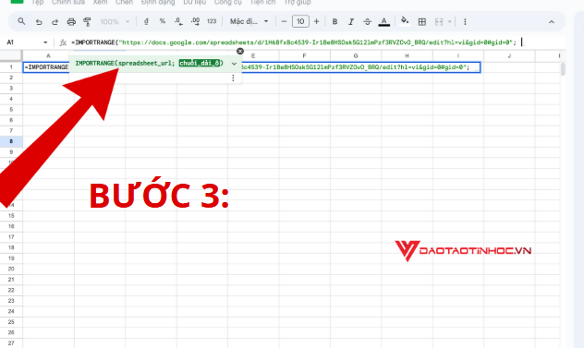Open the search menus magnifier icon
This screenshot has width=584, height=348.
tap(21, 21)
